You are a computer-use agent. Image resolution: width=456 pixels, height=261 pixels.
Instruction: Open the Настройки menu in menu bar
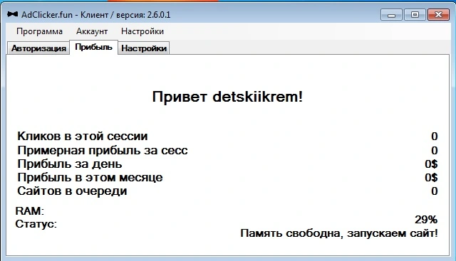pyautogui.click(x=142, y=31)
